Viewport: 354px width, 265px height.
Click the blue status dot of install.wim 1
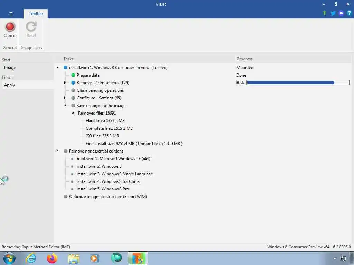pyautogui.click(x=65, y=68)
